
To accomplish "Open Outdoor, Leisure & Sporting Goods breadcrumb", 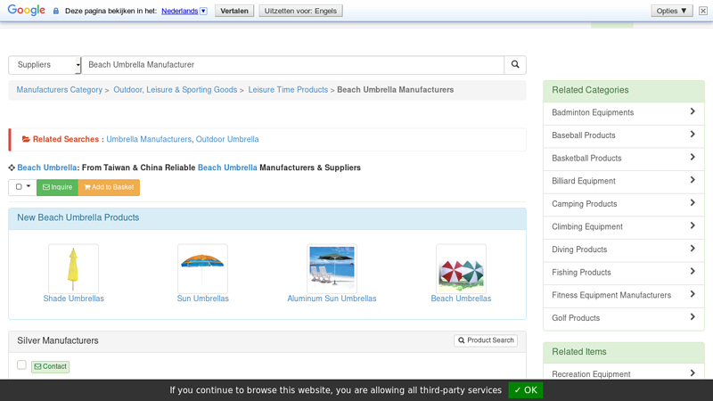I will (x=175, y=90).
